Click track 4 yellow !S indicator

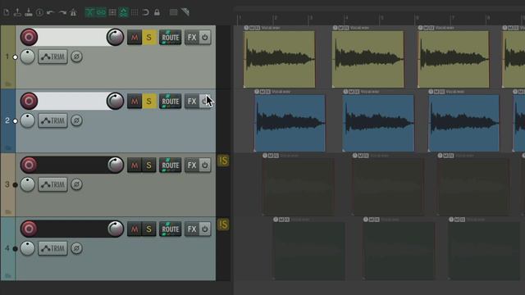(x=223, y=225)
